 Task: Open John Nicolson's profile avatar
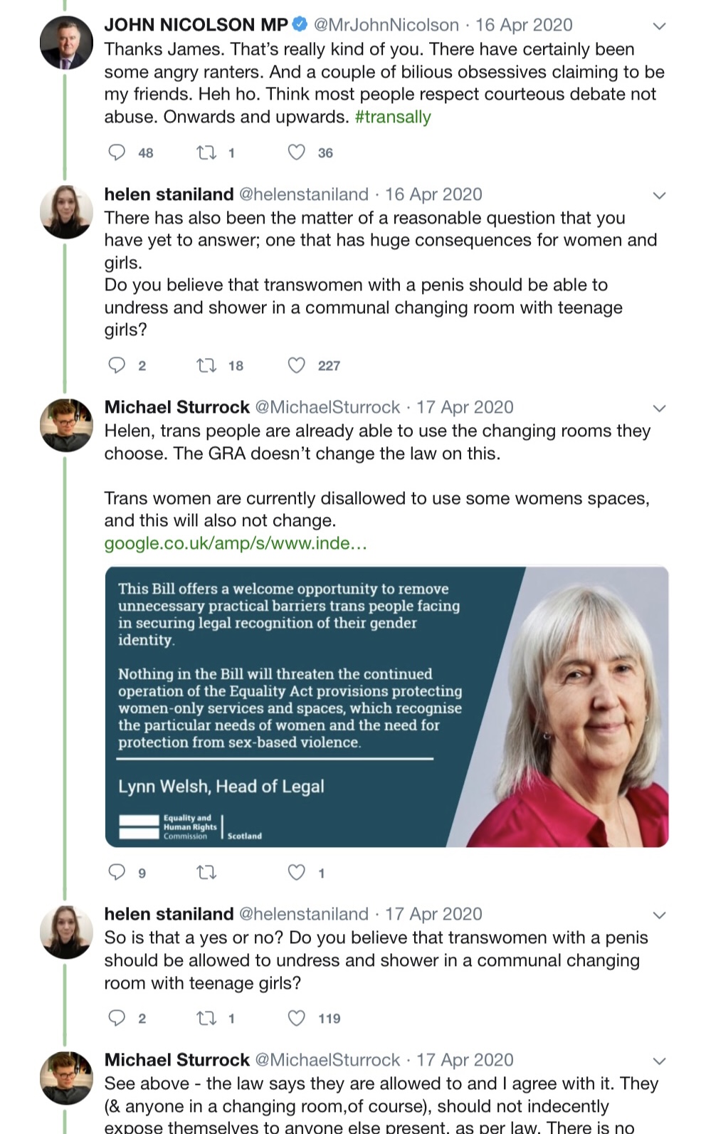66,42
